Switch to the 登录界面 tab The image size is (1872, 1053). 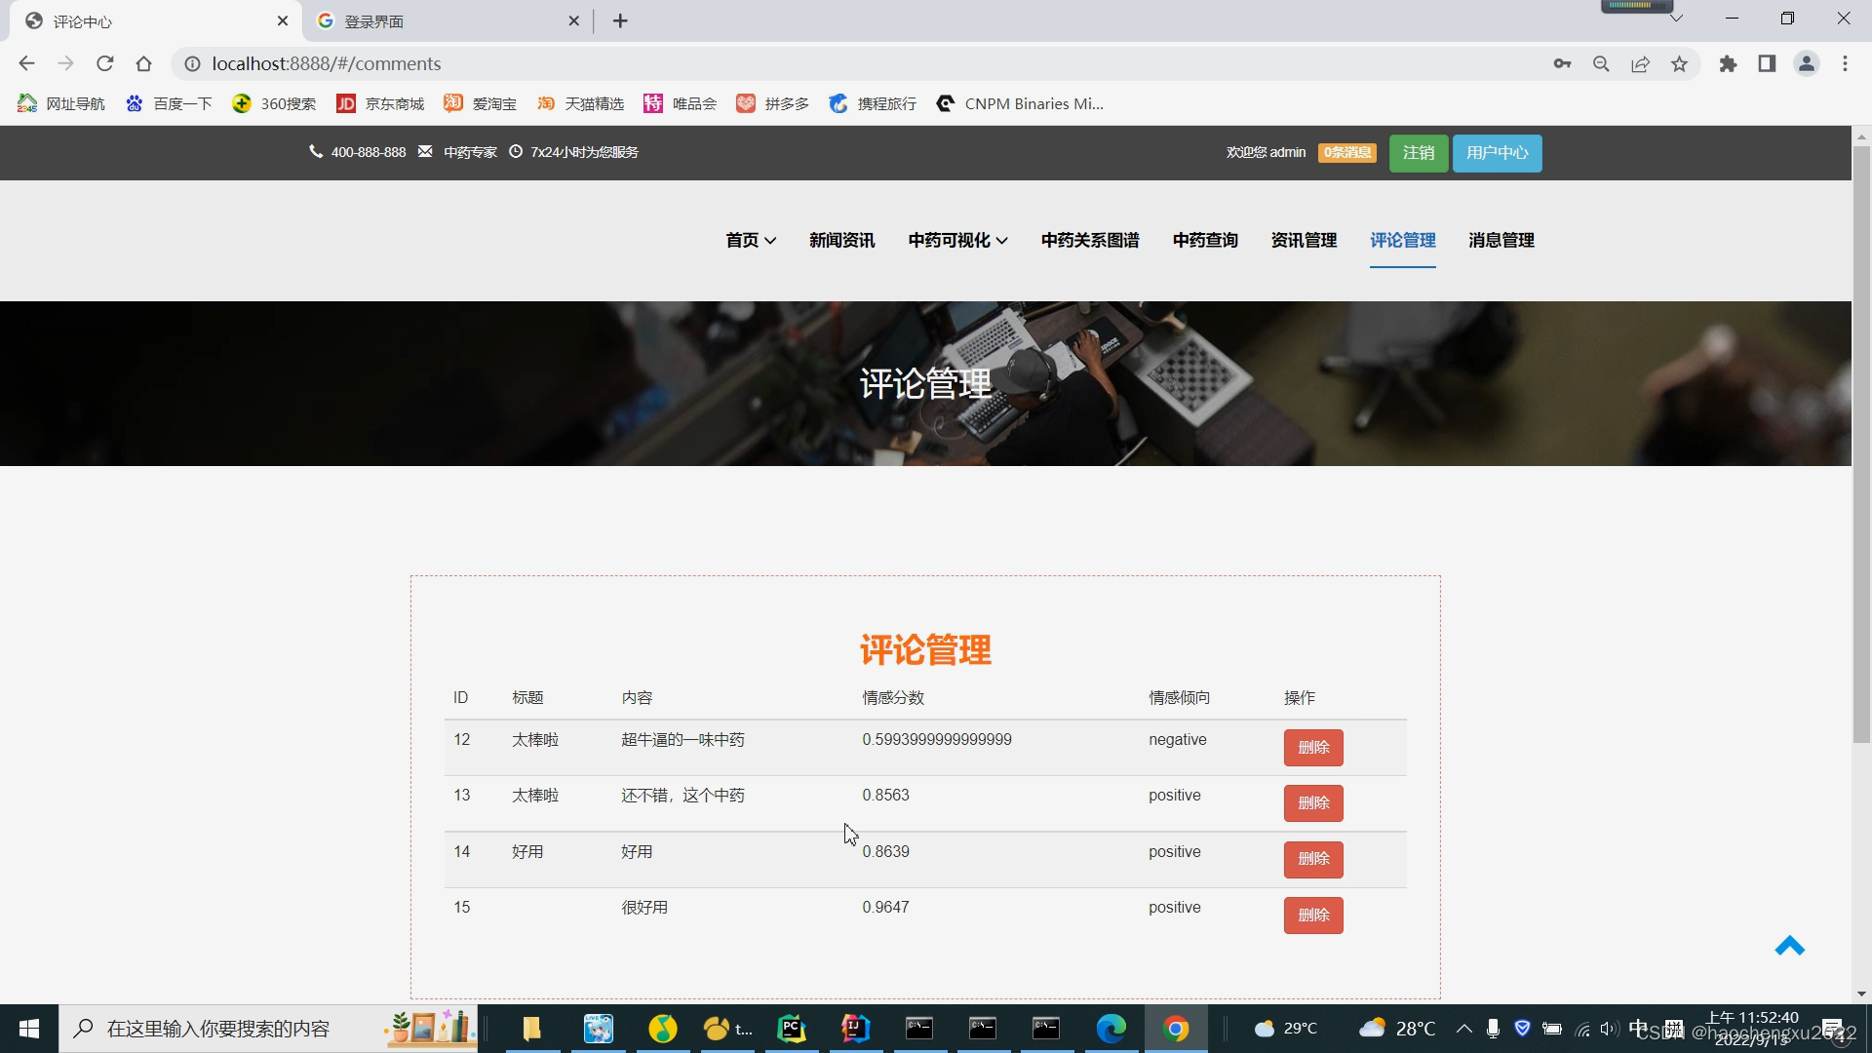click(439, 20)
